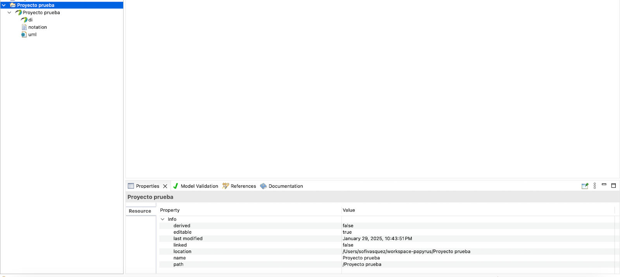Screen dimensions: 620x277
Task: Maximize the Properties panel
Action: pos(613,186)
